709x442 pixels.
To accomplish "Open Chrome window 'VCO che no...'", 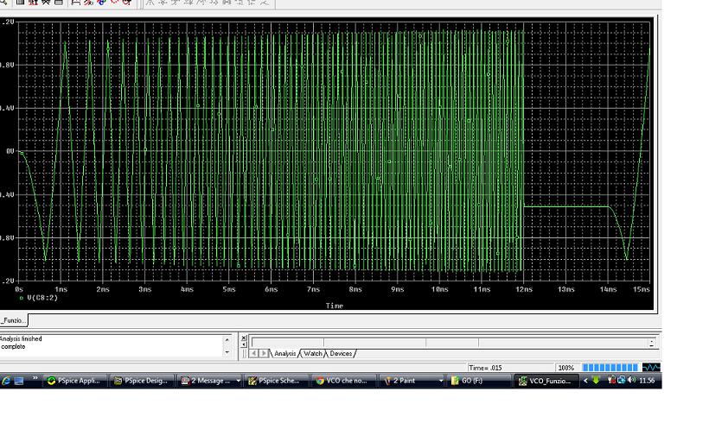I will (345, 381).
